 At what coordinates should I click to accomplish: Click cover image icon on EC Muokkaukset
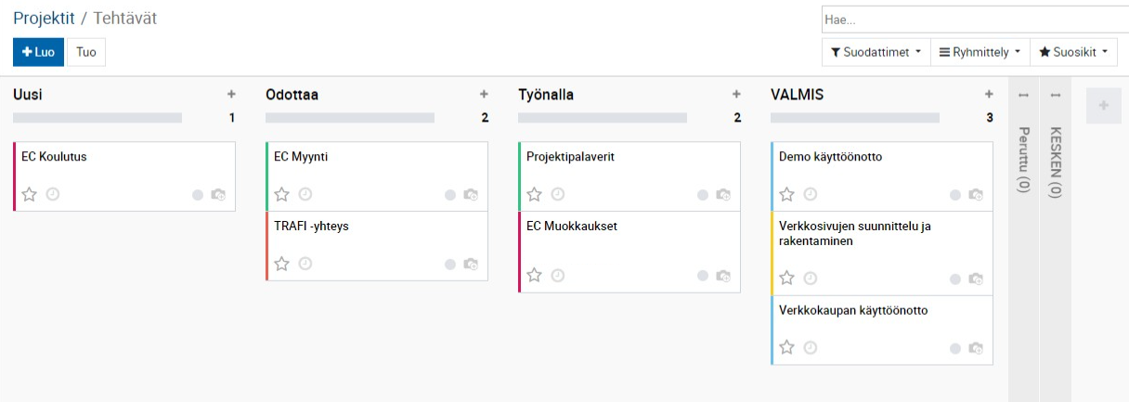[x=723, y=276]
